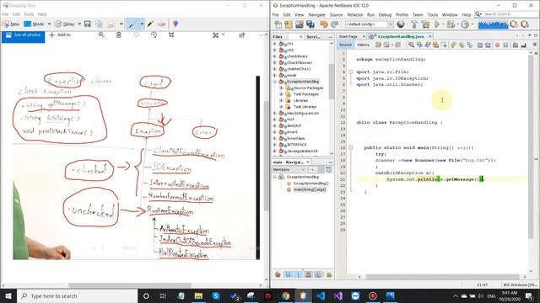The height and width of the screenshot is (303, 540).
Task: Select main(String[] args) in Navigator
Action: coord(310,189)
